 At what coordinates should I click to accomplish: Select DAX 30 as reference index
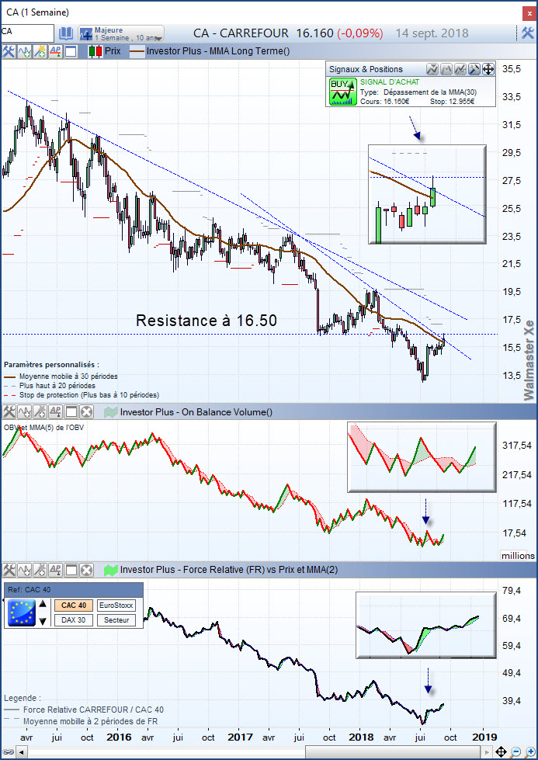coord(74,620)
